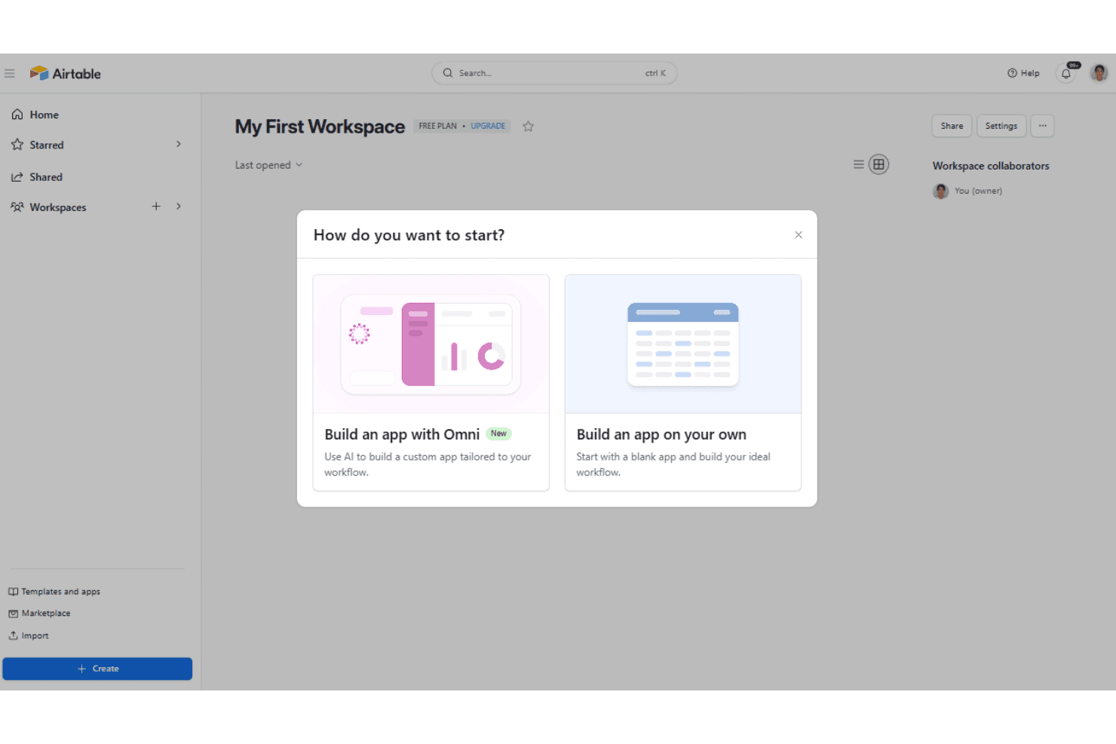The image size is (1116, 744).
Task: Star My First Workspace
Action: click(529, 127)
